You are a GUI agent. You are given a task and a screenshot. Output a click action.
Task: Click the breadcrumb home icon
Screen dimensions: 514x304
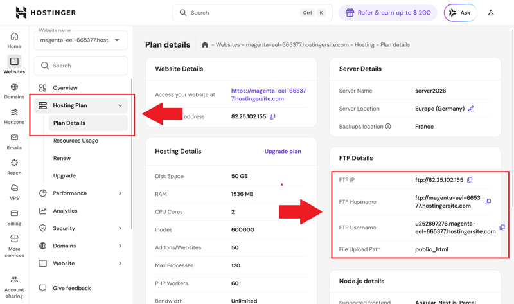pos(204,45)
